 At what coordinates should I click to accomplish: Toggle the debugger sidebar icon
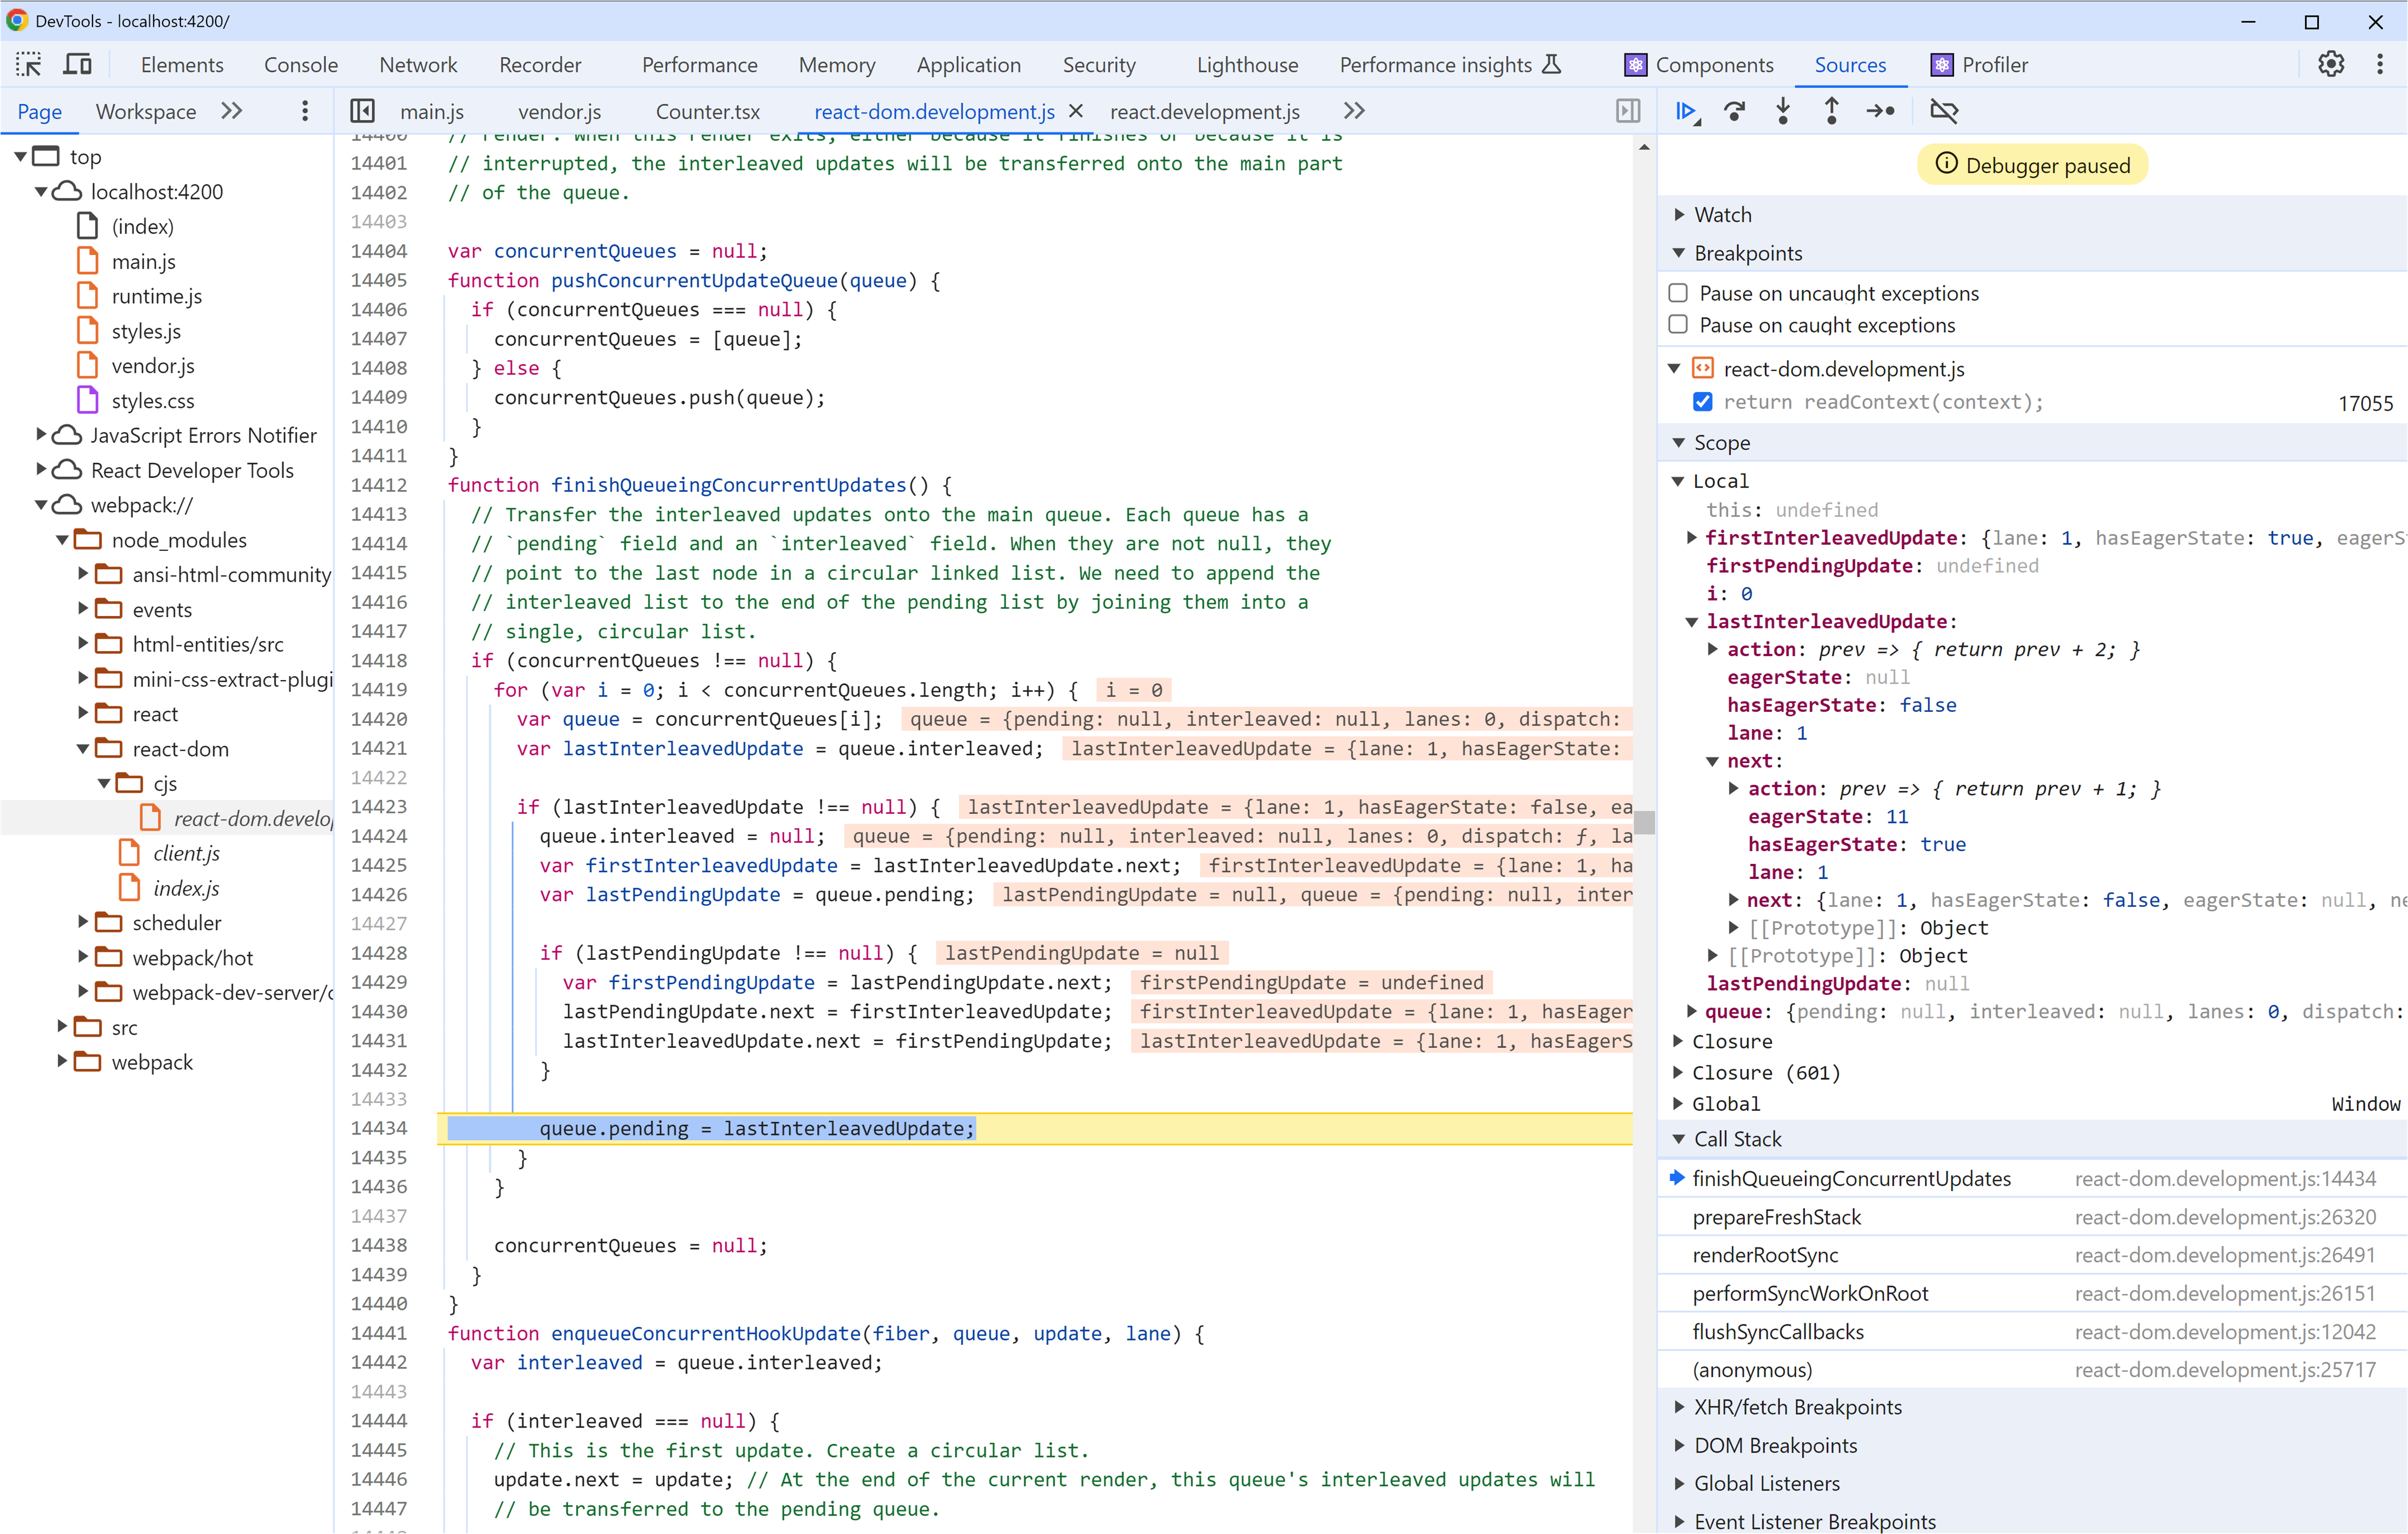(x=1628, y=111)
